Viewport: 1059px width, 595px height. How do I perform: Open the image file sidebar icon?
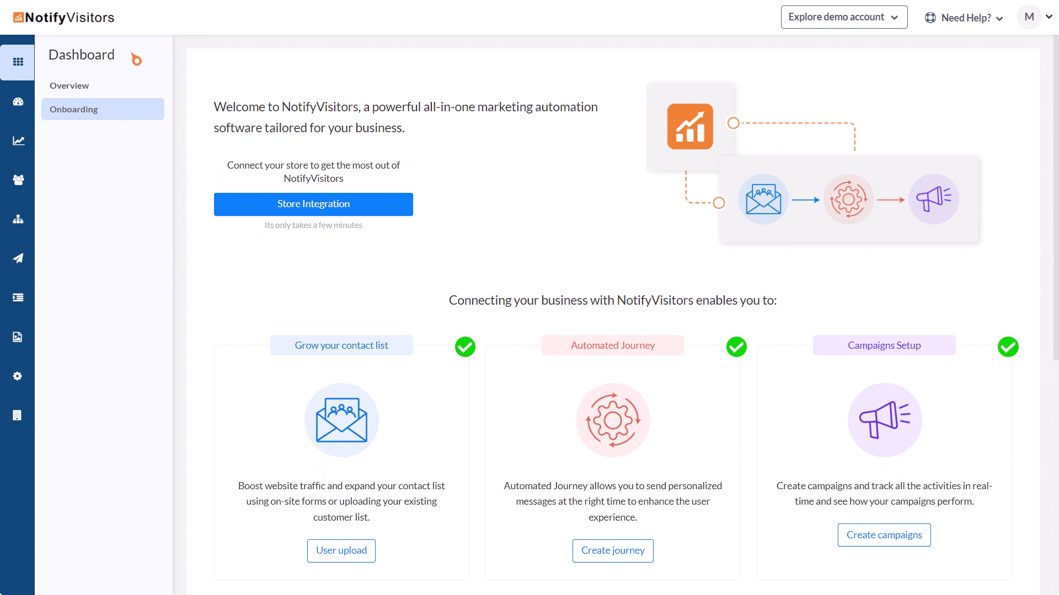(18, 337)
